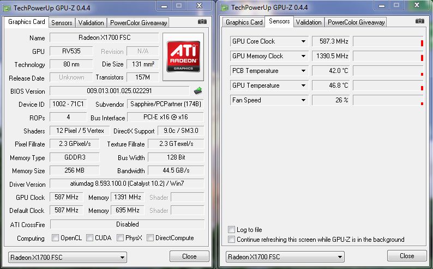Click the GPU-Z title bar icon in right window
The width and height of the screenshot is (433, 269).
[x=225, y=8]
